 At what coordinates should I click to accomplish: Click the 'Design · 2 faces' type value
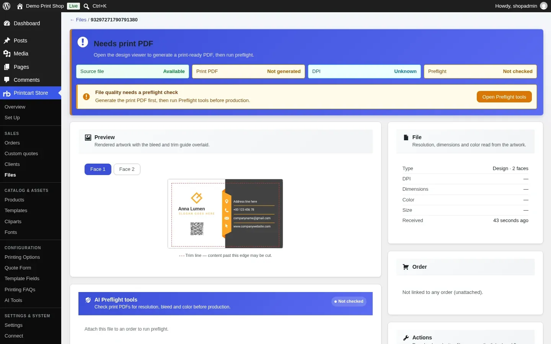(x=510, y=169)
